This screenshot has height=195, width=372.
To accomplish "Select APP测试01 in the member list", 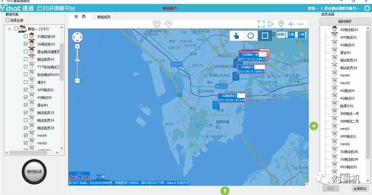I will (348, 136).
